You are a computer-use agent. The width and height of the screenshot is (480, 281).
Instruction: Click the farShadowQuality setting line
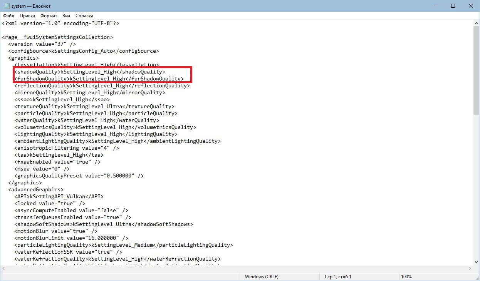[x=99, y=79]
